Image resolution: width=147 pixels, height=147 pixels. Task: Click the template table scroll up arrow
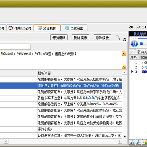click(125, 73)
